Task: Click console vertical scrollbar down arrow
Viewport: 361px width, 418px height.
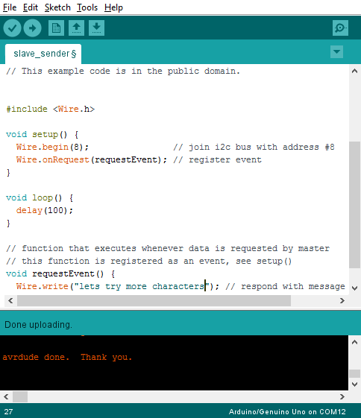Action: pos(354,384)
